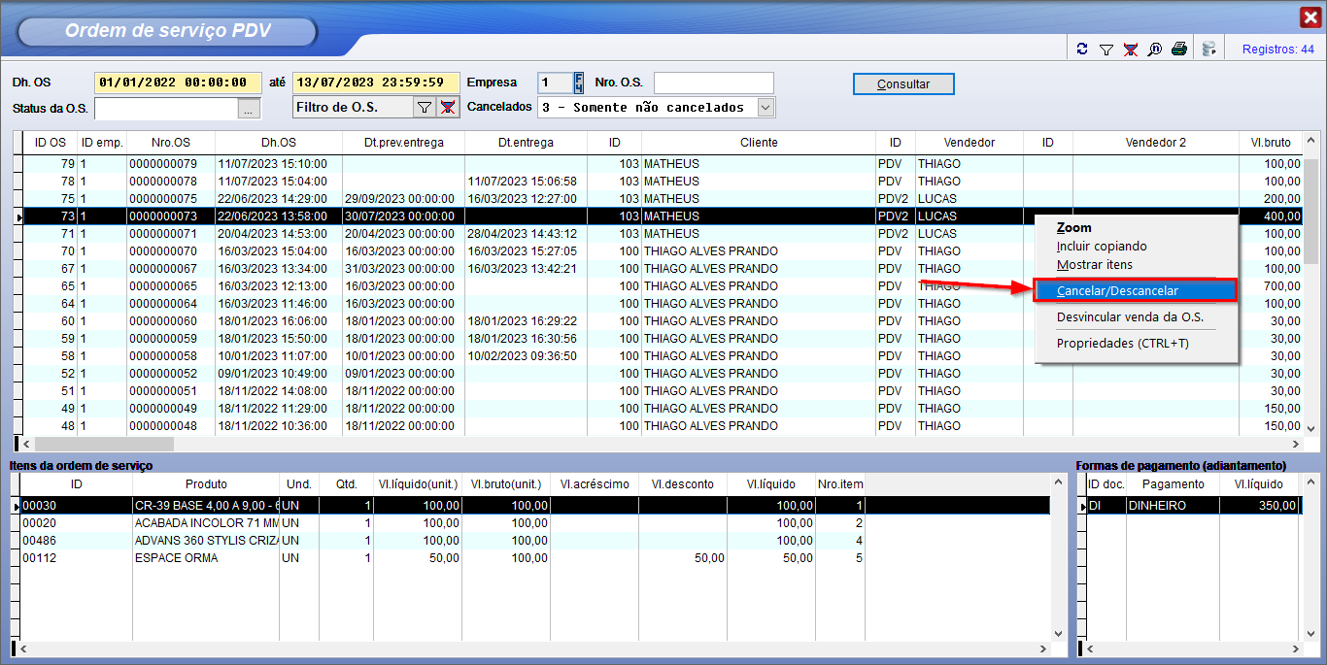The width and height of the screenshot is (1327, 665).
Task: Open Status da O.S. ellipsis lookup button
Action: (249, 109)
